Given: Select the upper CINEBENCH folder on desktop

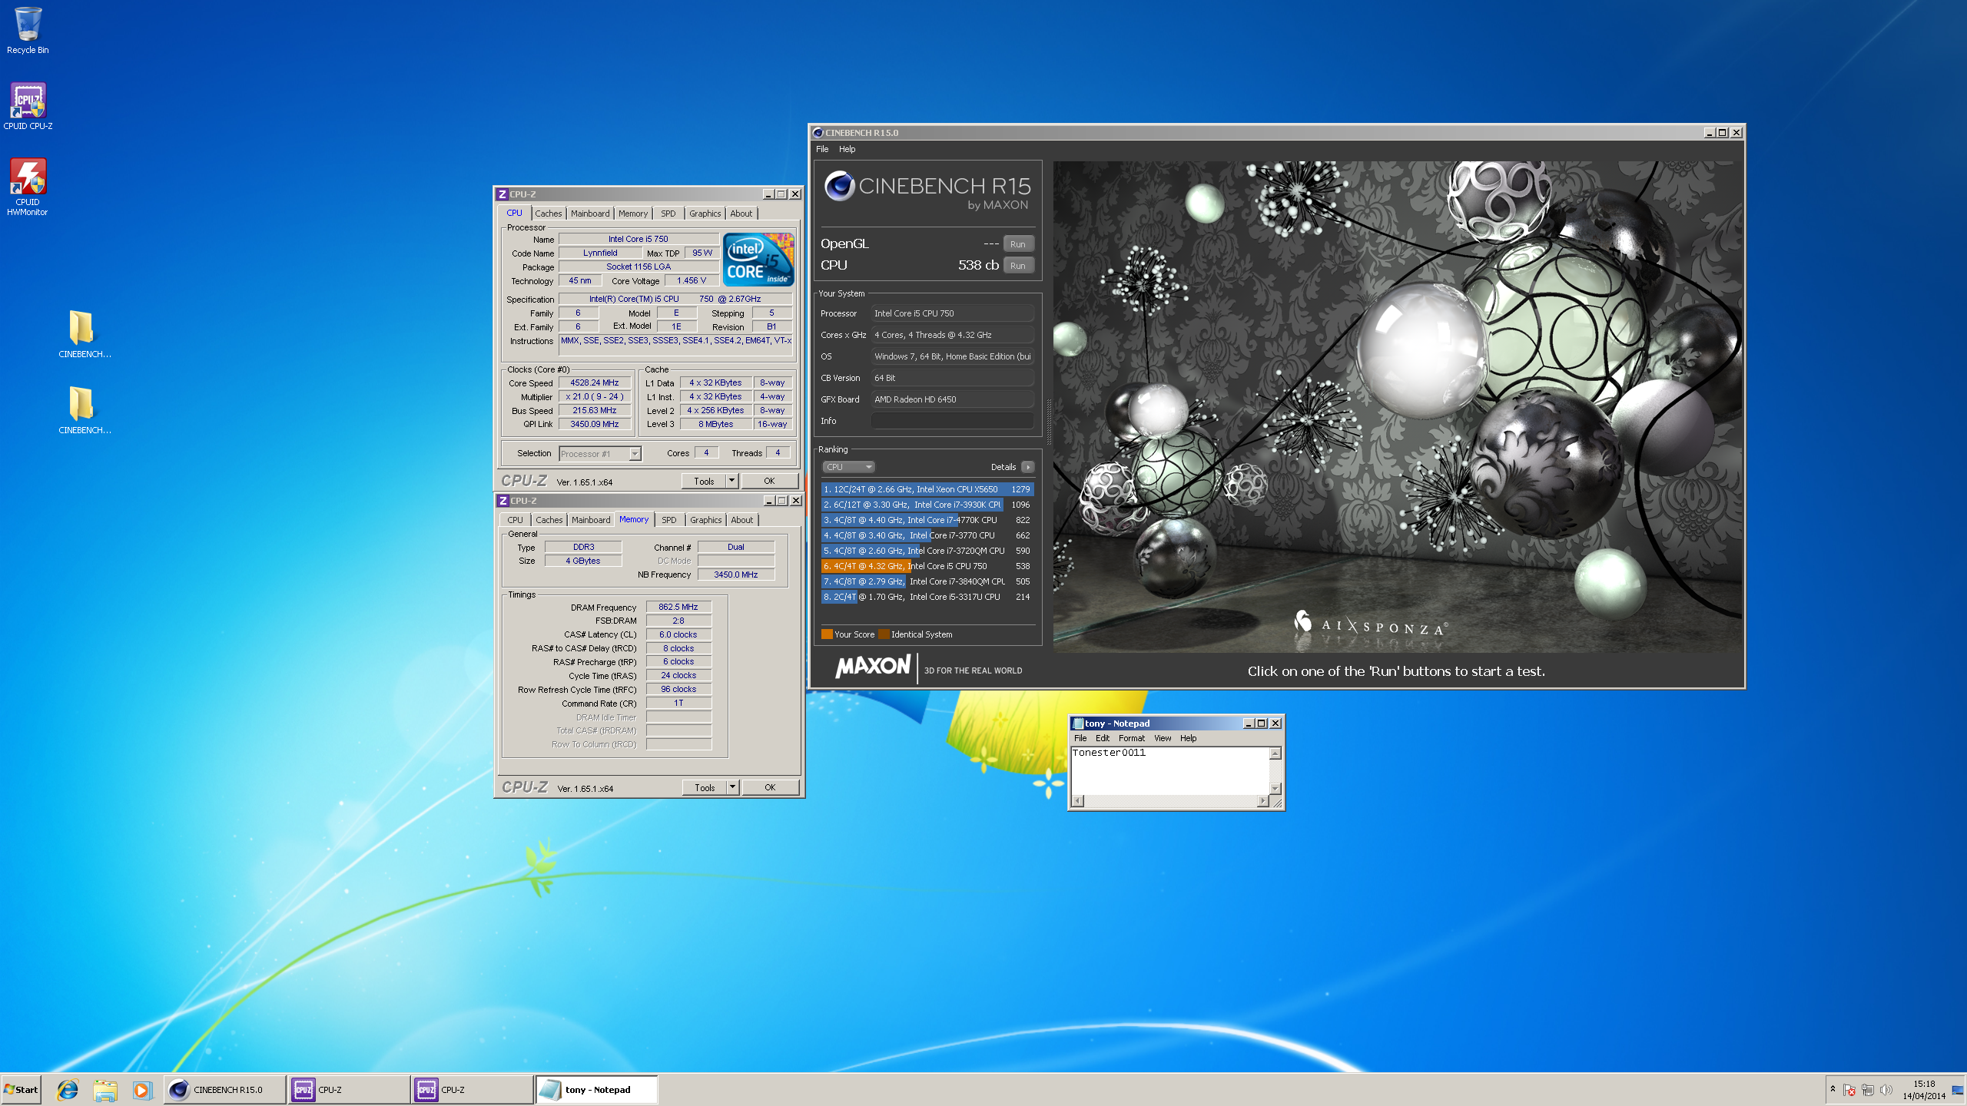Looking at the screenshot, I should [85, 333].
